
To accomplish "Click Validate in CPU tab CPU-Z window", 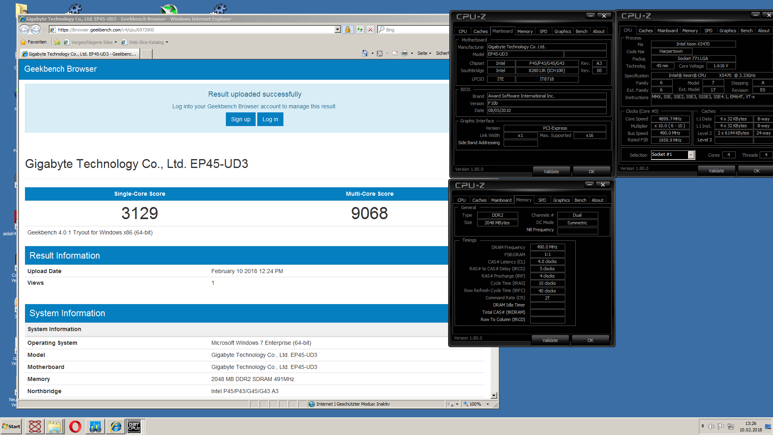I will coord(716,170).
